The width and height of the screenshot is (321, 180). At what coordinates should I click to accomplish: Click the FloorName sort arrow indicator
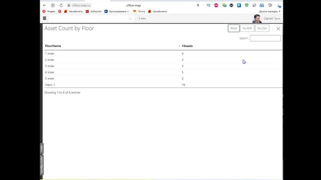click(179, 46)
